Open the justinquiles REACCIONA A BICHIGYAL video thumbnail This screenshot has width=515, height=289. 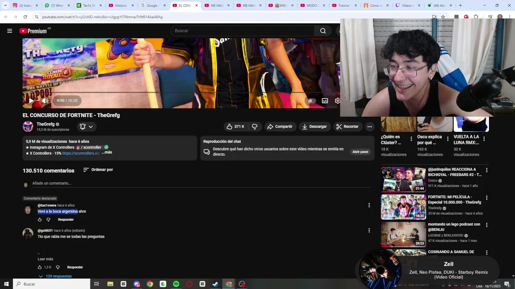coord(404,179)
